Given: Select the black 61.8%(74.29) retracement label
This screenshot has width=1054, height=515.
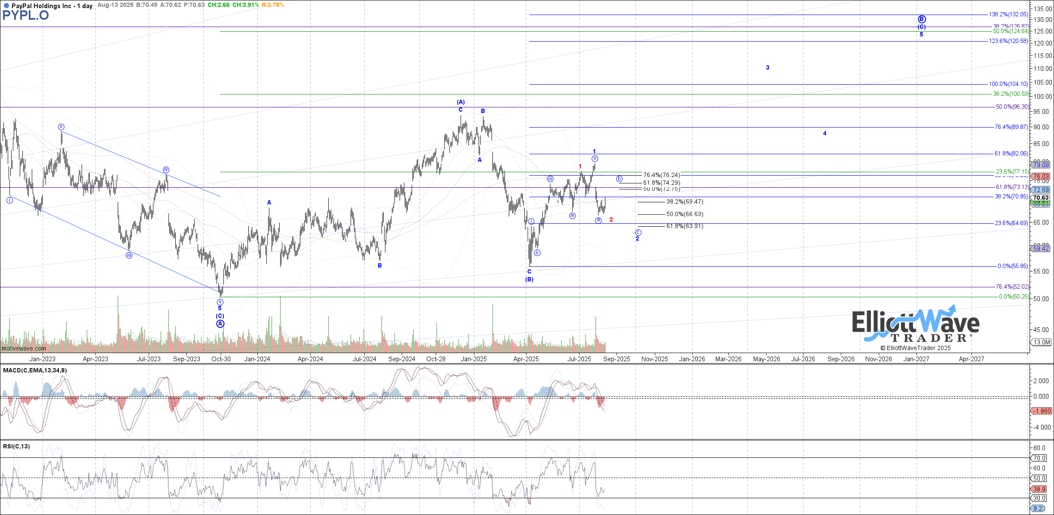Looking at the screenshot, I should coord(662,183).
